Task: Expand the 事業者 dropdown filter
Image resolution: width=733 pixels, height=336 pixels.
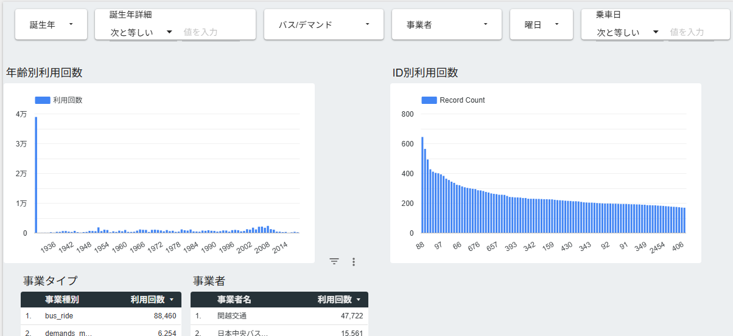Action: [x=447, y=24]
